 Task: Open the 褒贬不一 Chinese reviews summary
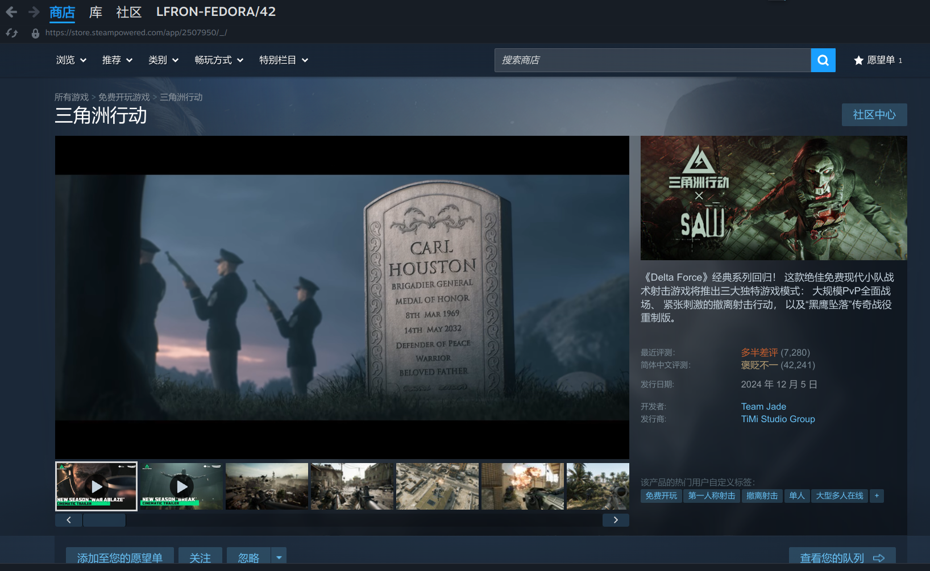click(759, 365)
